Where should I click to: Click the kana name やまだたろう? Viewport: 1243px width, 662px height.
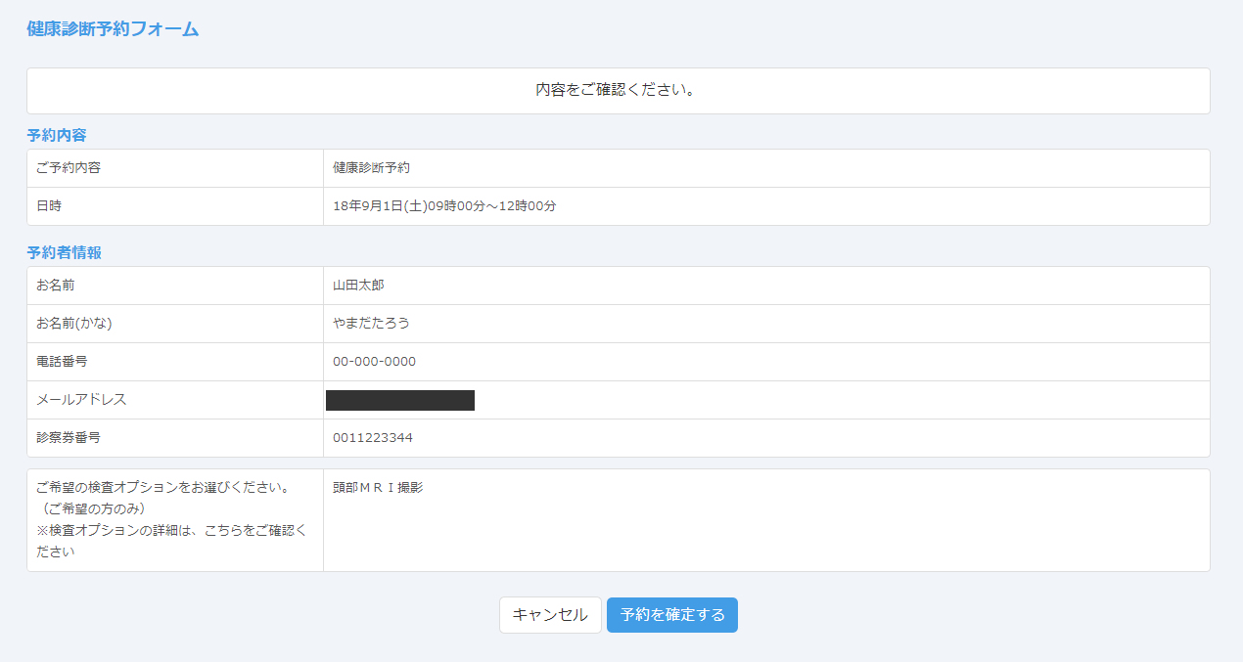point(371,324)
